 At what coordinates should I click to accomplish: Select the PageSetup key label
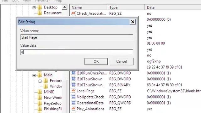click(x=53, y=103)
